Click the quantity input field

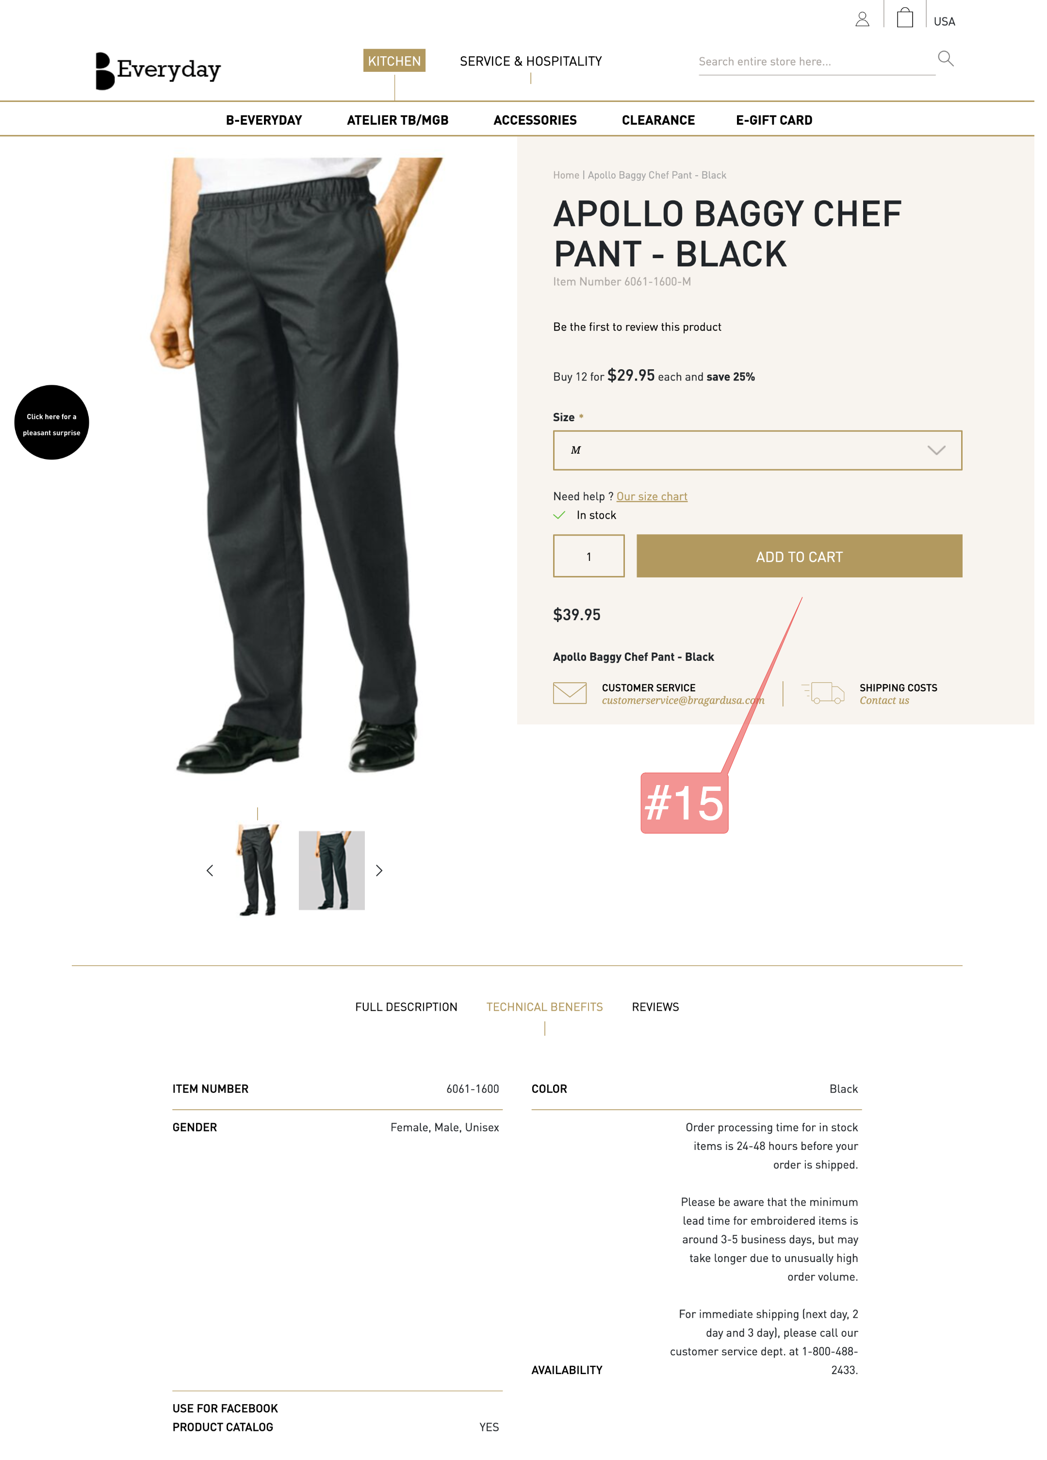(588, 556)
